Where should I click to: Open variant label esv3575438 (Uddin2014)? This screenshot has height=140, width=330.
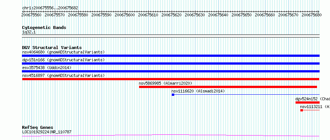pyautogui.click(x=47, y=68)
